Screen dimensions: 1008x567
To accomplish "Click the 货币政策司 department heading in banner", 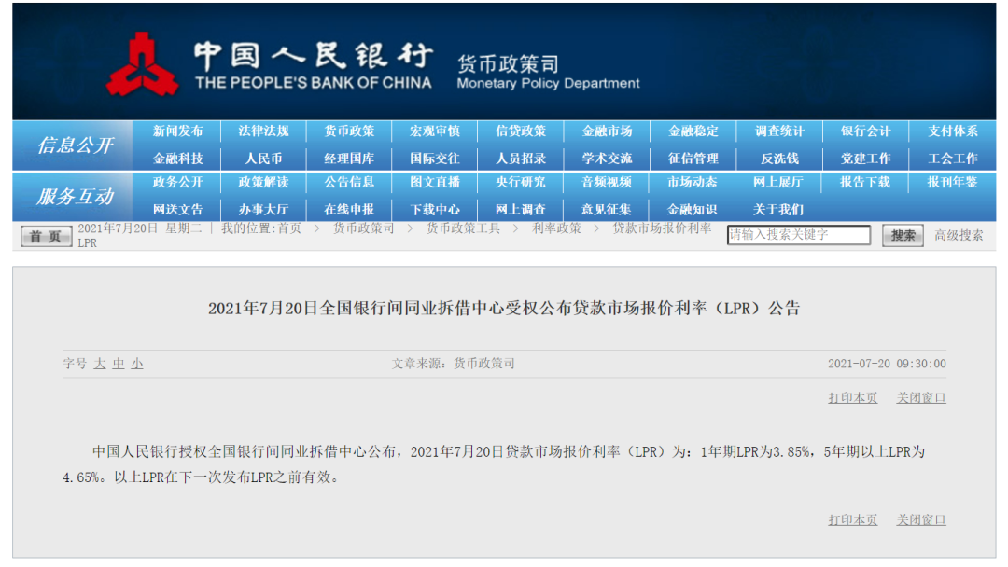I will (508, 63).
